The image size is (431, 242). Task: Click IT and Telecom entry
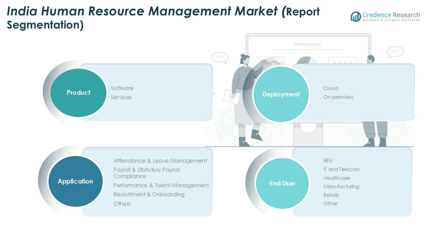341,169
